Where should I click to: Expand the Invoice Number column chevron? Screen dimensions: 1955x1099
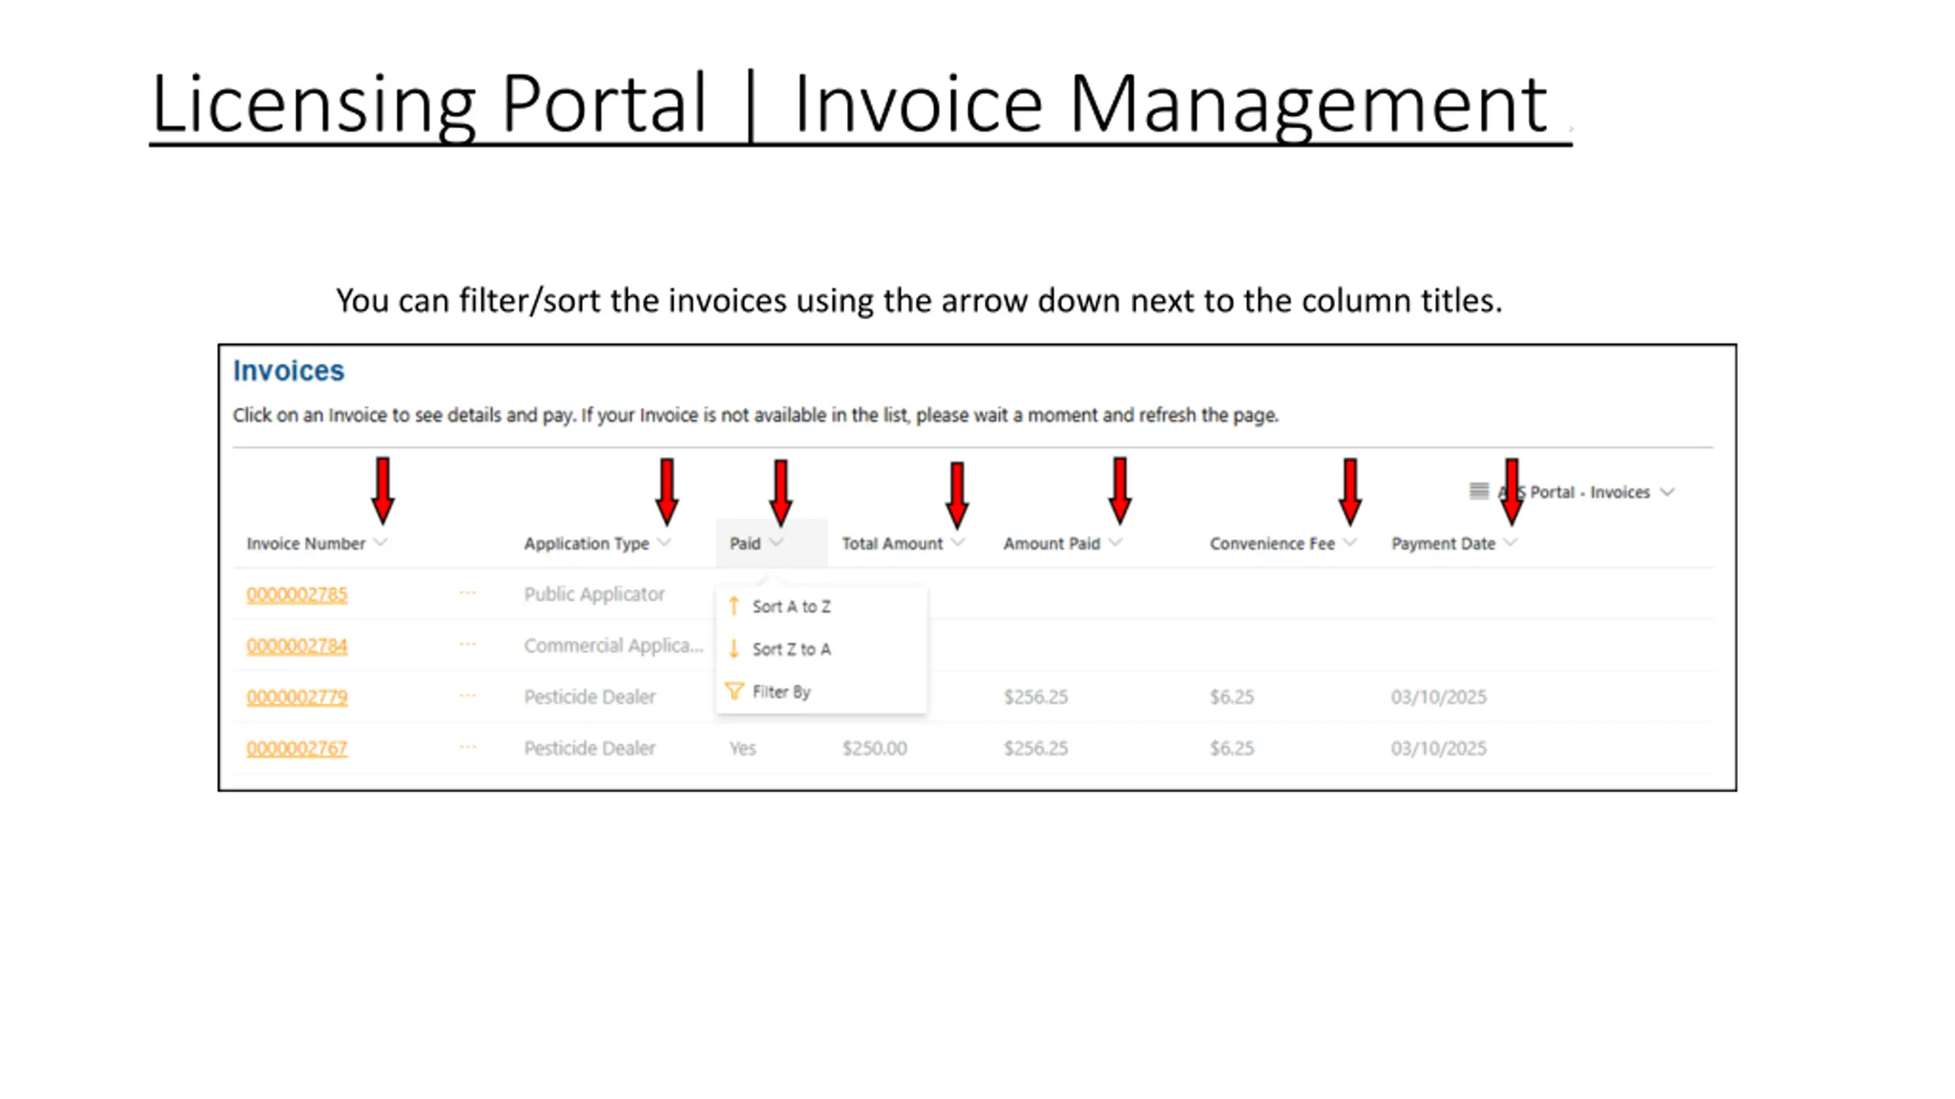(x=380, y=543)
